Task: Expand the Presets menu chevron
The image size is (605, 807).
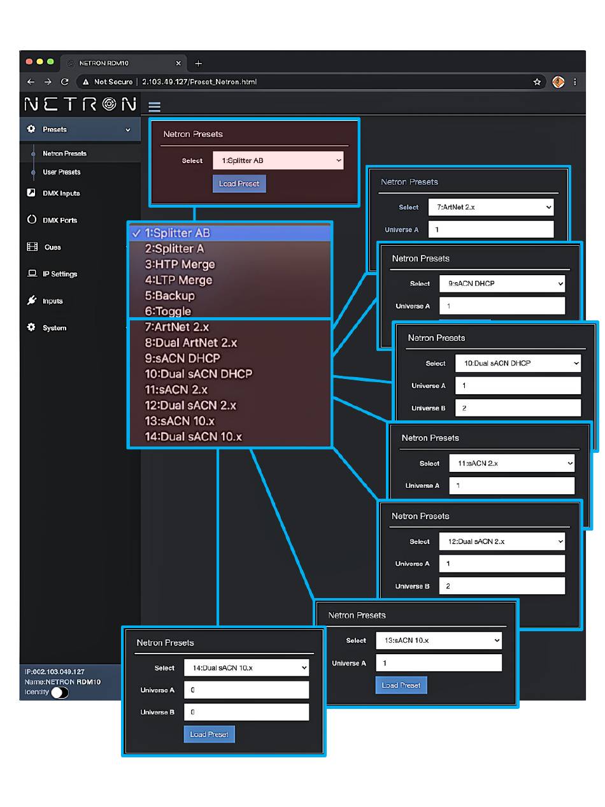Action: 127,129
